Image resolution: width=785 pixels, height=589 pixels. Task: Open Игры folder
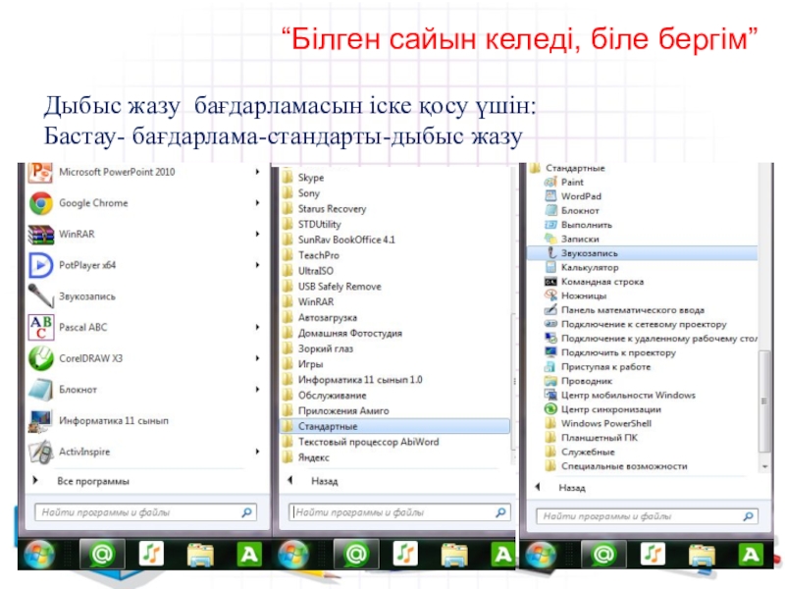tap(303, 364)
